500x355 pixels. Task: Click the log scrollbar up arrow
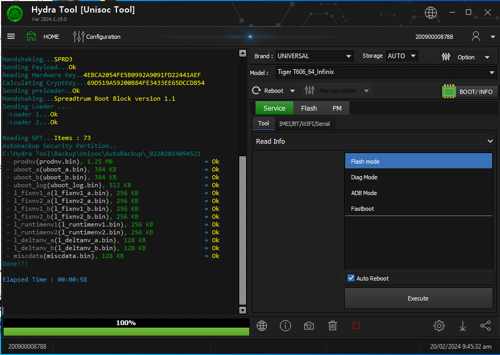click(243, 53)
